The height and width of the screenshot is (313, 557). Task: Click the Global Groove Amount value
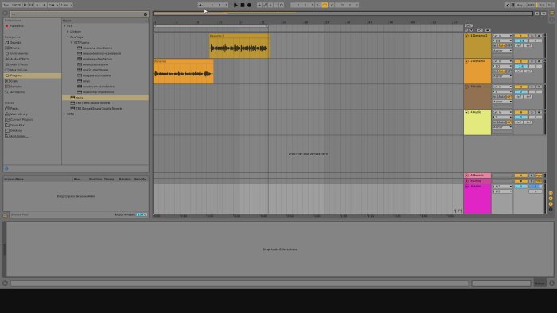[x=142, y=214]
